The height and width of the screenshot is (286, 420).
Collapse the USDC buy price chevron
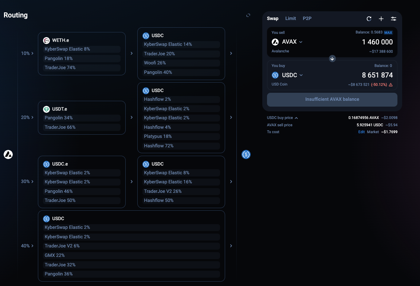(x=296, y=118)
